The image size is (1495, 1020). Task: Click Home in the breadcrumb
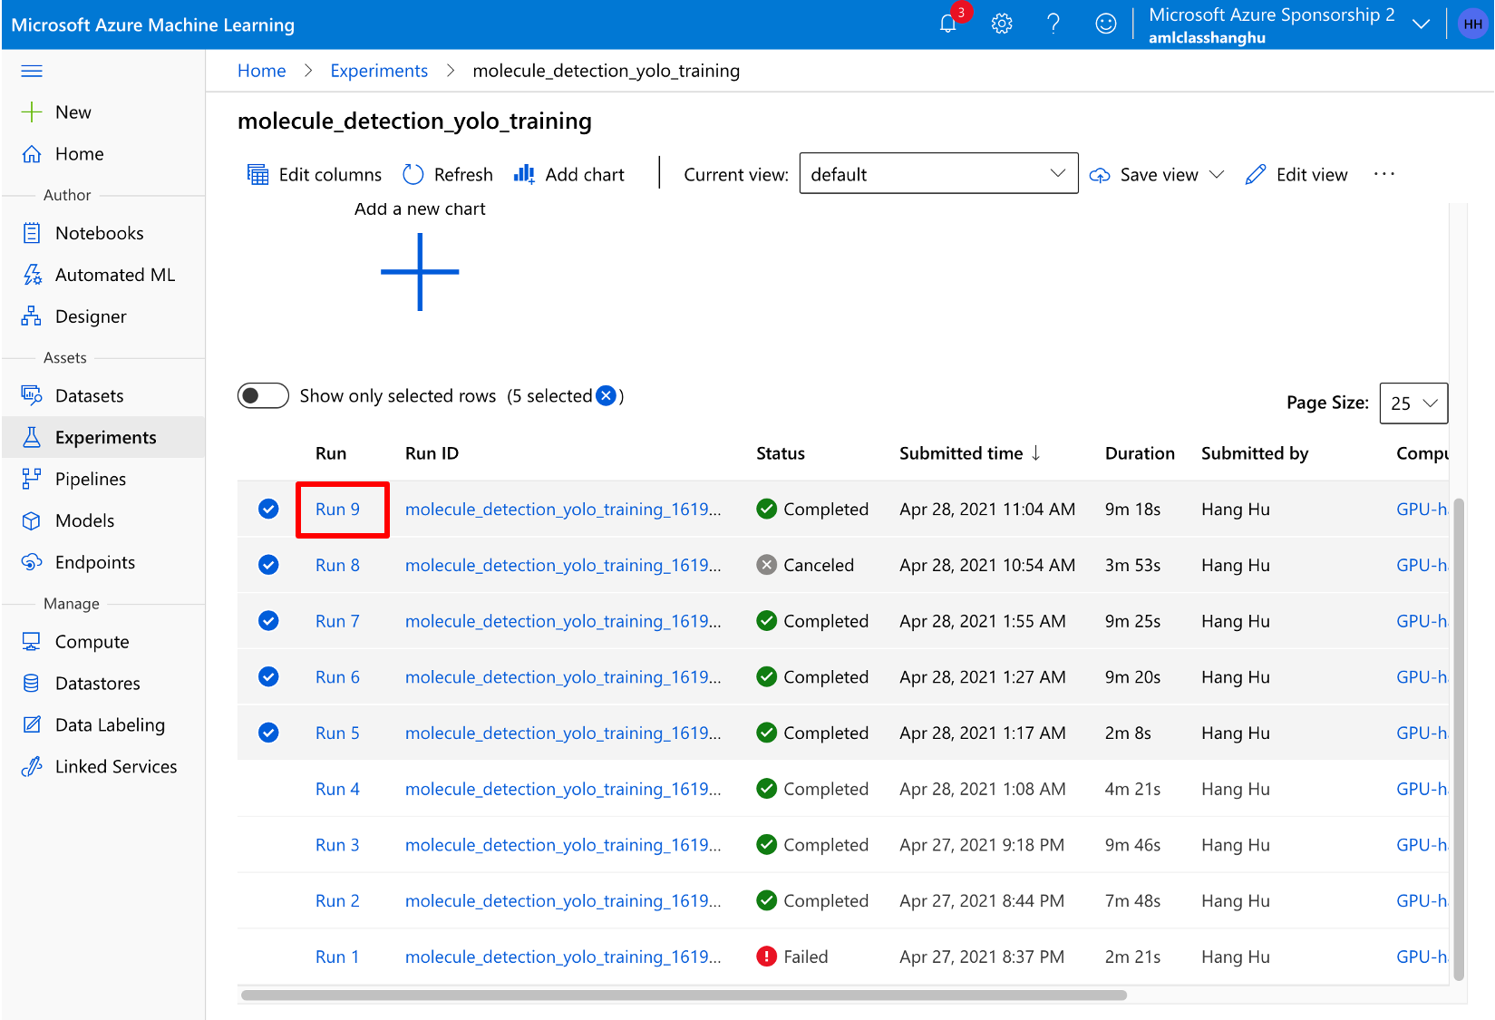coord(261,71)
